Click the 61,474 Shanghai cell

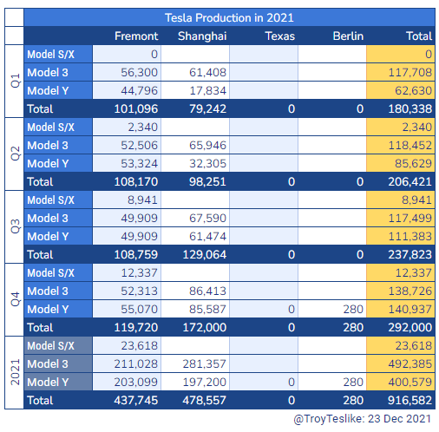pos(195,236)
